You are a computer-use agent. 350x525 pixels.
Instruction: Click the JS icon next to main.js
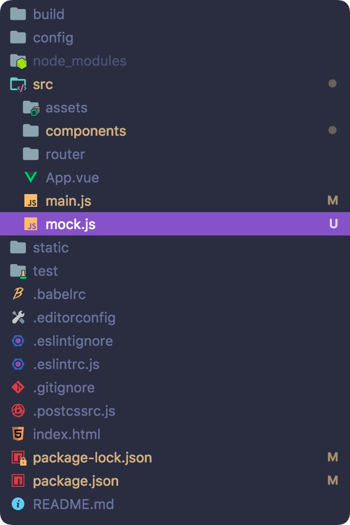click(31, 201)
